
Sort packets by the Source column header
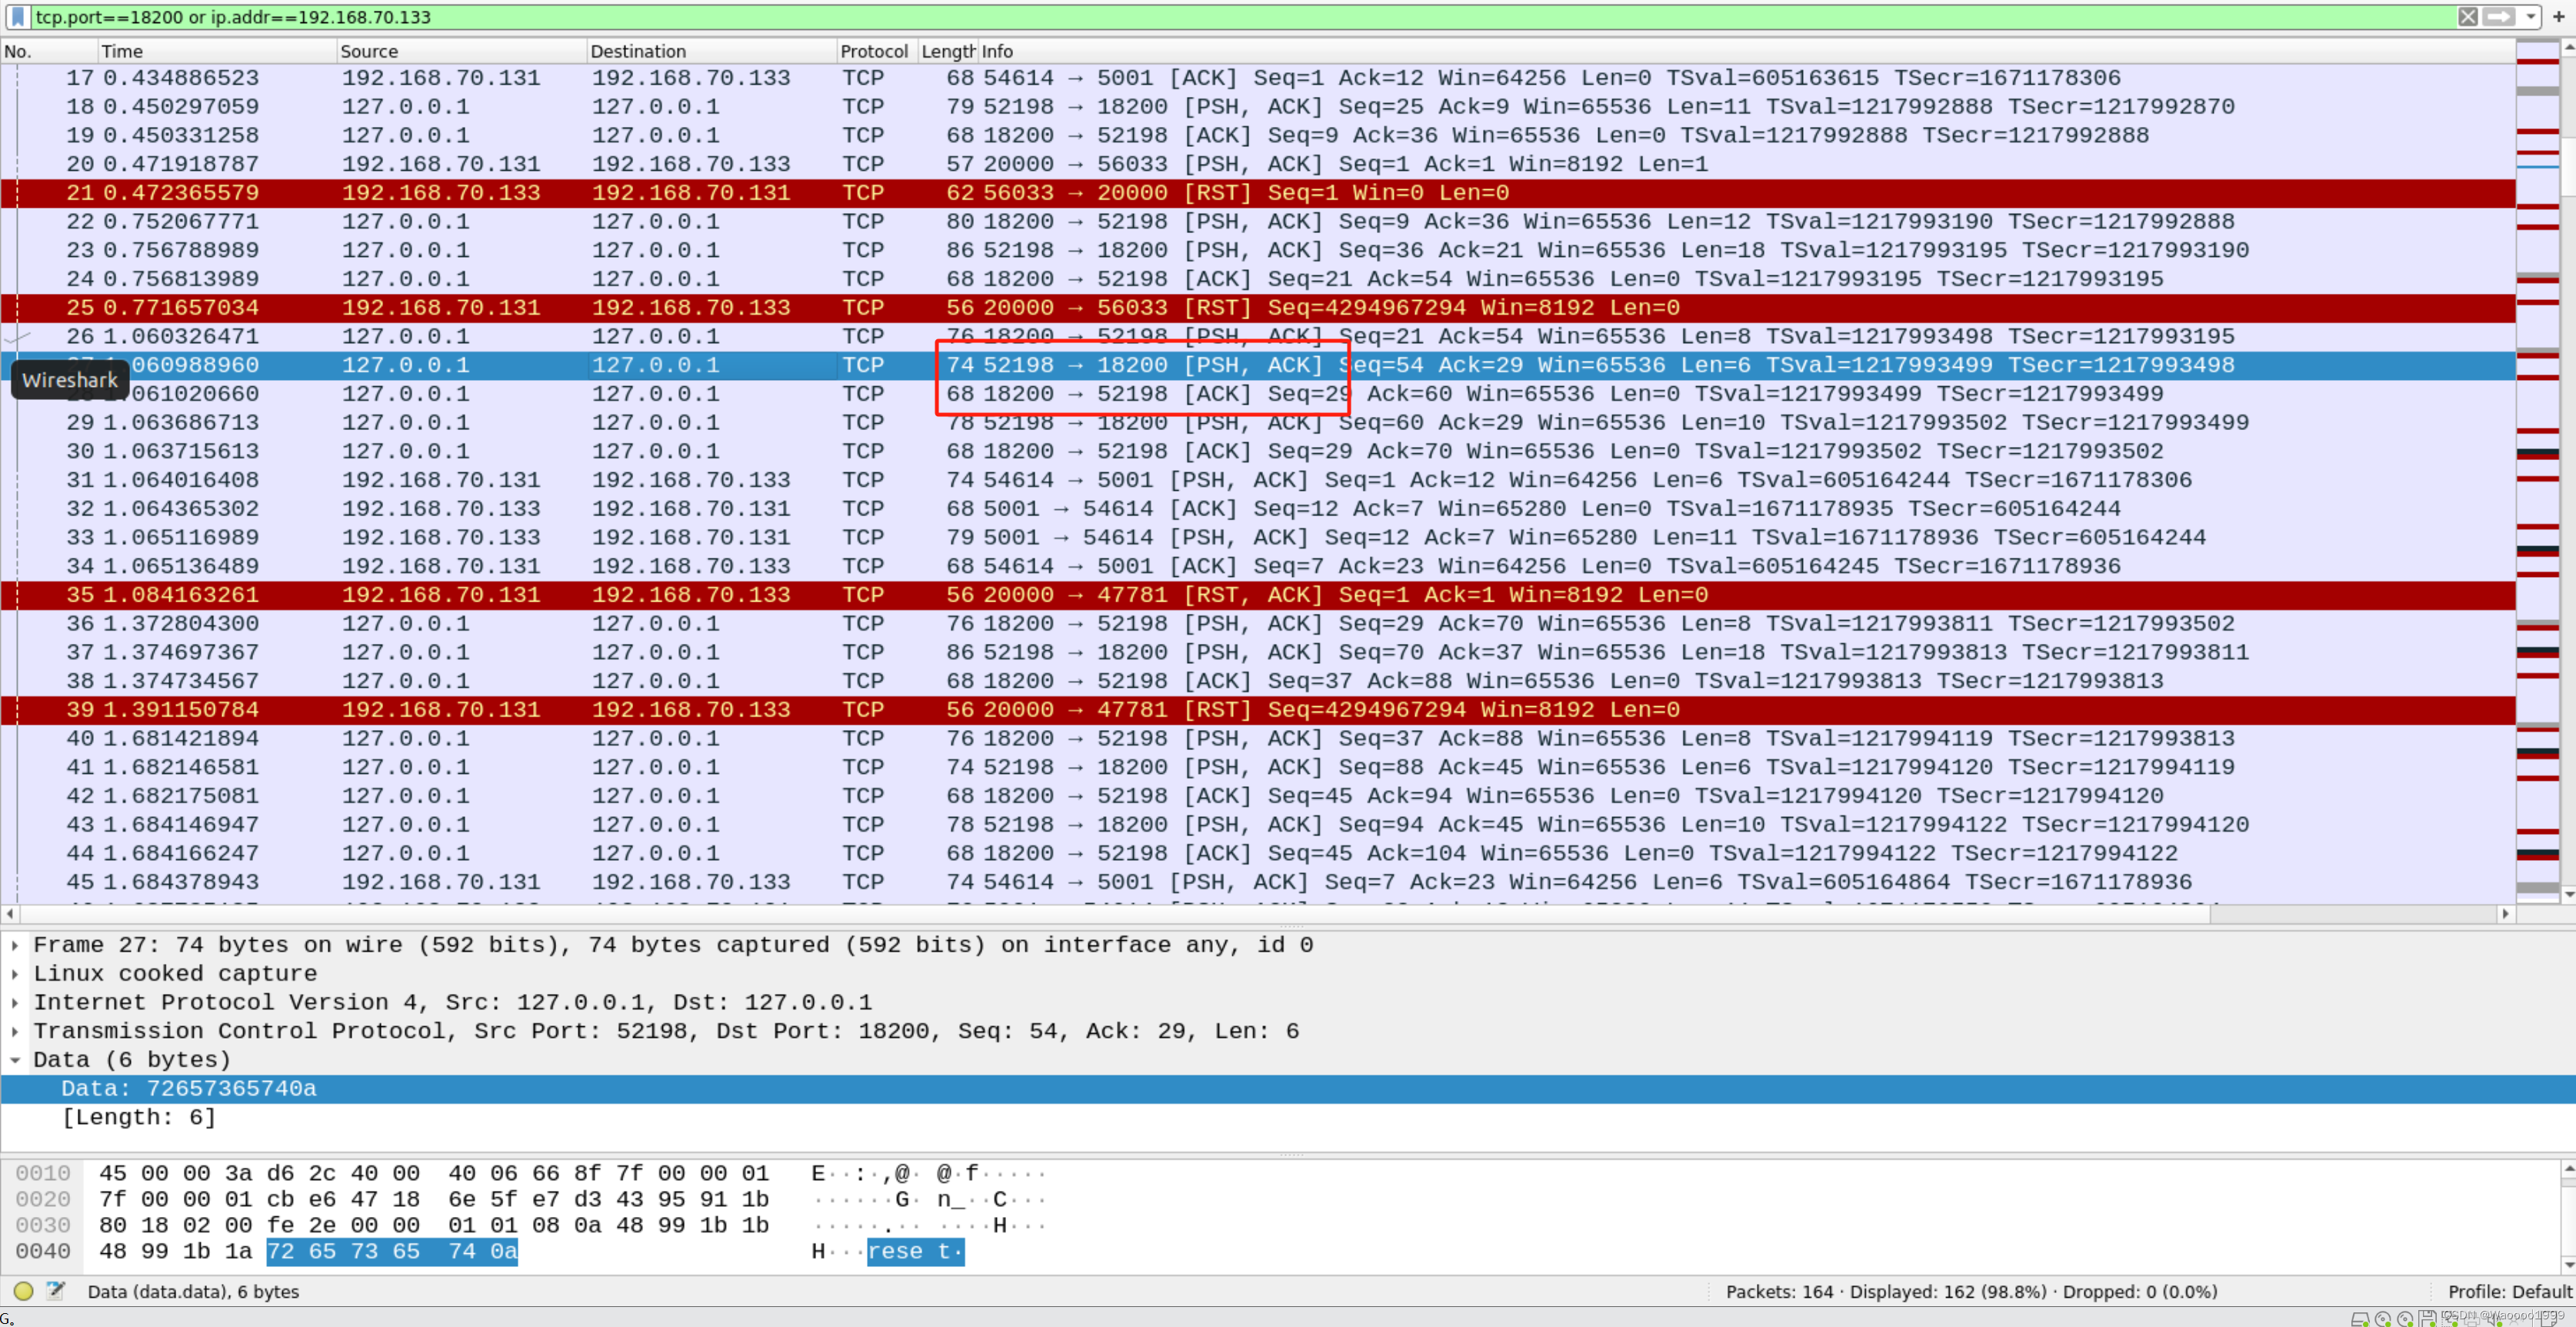(x=461, y=51)
